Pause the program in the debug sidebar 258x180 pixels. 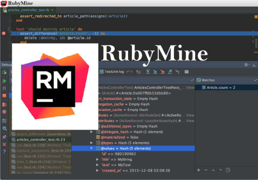pyautogui.click(x=4, y=88)
